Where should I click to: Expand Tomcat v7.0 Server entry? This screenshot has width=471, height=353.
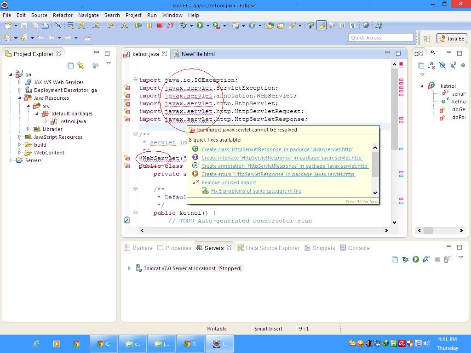(129, 268)
